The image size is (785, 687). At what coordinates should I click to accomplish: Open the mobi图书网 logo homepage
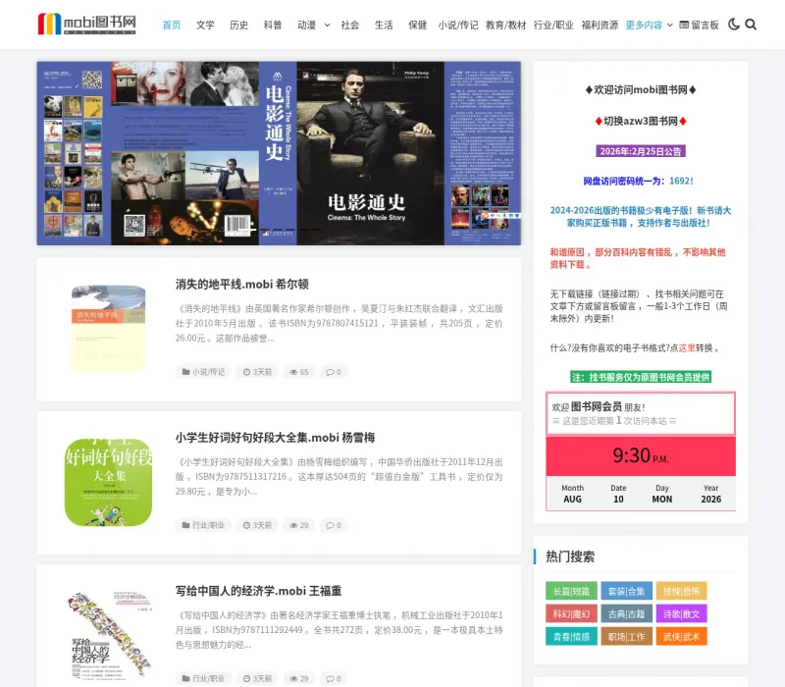tap(87, 24)
